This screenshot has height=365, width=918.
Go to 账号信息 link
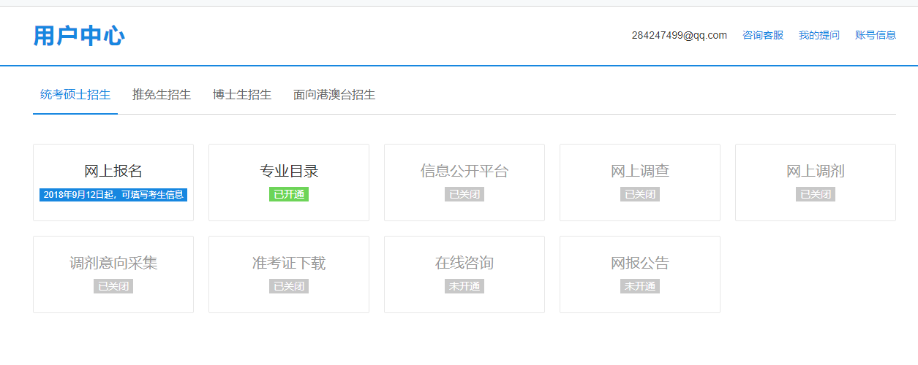point(876,35)
